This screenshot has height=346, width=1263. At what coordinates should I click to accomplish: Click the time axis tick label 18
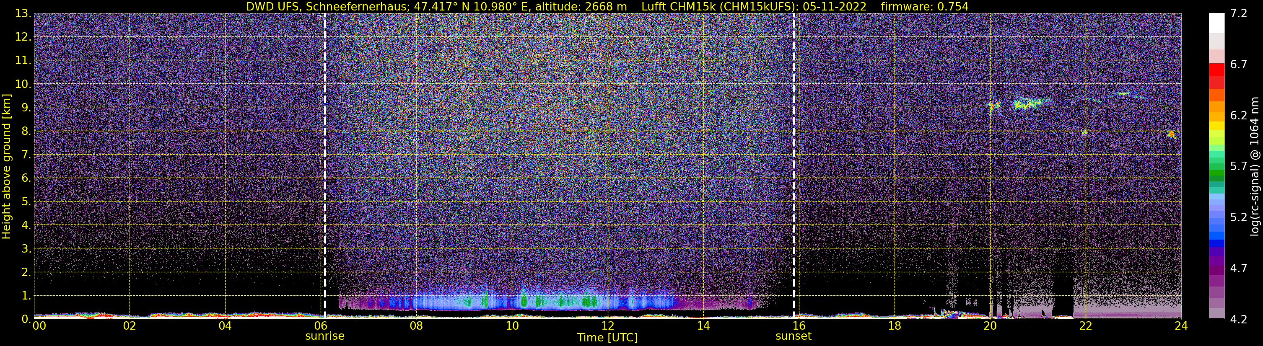click(x=894, y=326)
